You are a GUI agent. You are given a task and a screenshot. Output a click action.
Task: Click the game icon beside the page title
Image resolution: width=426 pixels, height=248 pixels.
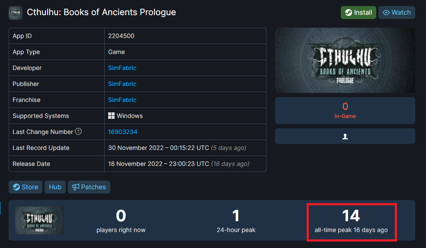coord(16,13)
